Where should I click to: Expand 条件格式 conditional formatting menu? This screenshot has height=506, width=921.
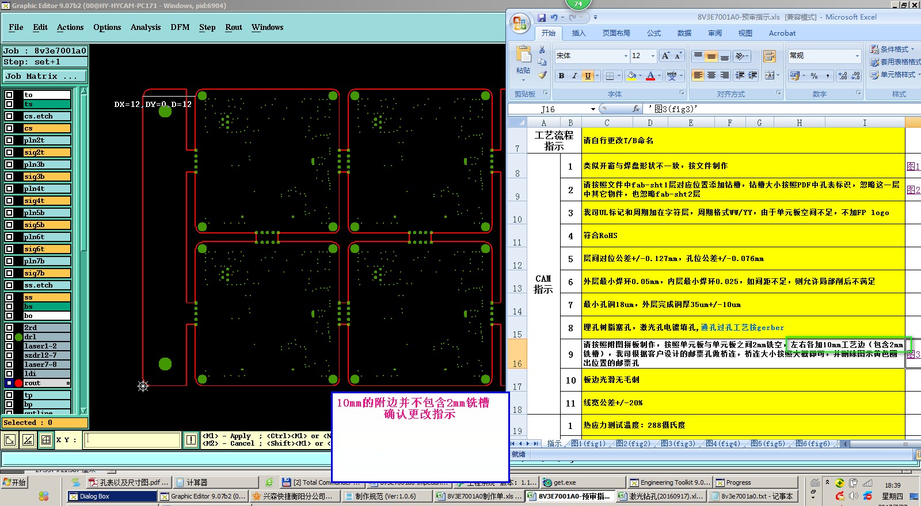point(892,49)
